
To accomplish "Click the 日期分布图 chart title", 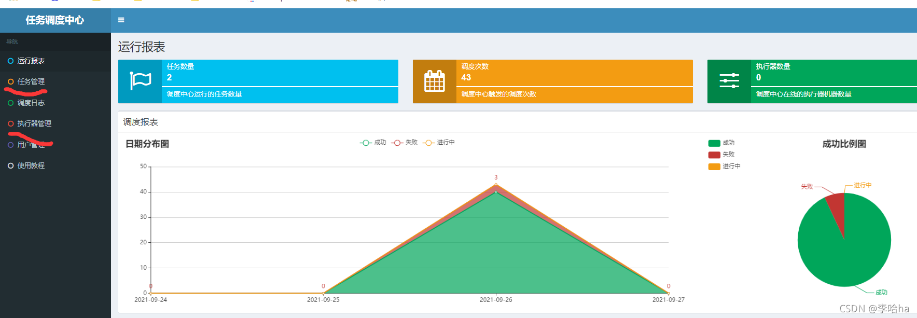I will click(x=147, y=144).
